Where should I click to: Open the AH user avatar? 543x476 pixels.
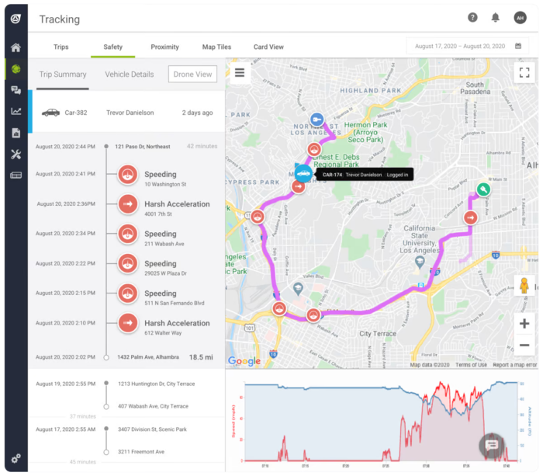pos(520,18)
